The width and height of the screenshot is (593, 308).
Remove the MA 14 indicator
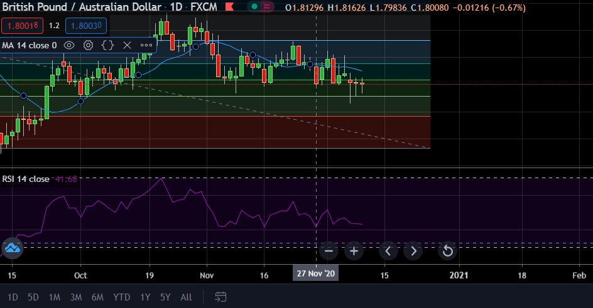coord(127,45)
